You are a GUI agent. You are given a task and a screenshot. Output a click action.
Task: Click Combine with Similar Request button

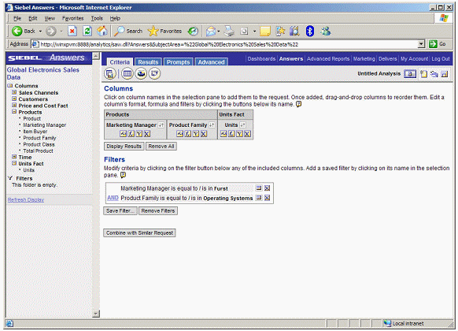pyautogui.click(x=139, y=232)
